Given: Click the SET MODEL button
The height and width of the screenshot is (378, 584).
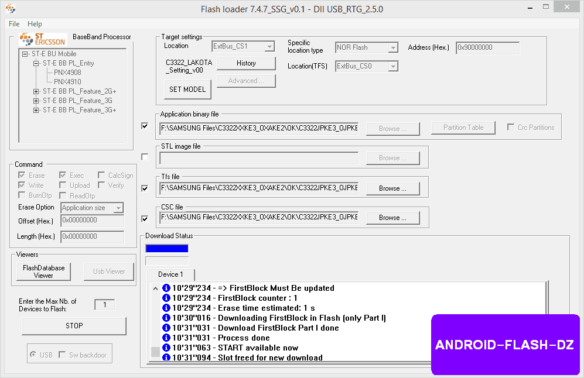Looking at the screenshot, I should 187,89.
